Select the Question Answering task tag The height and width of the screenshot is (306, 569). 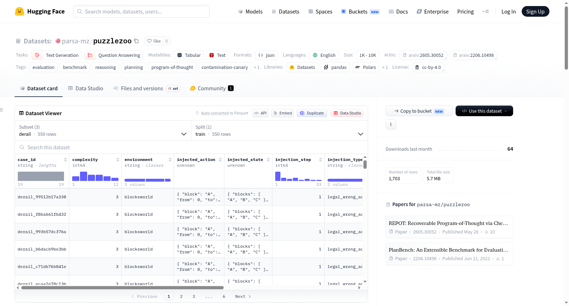pyautogui.click(x=114, y=55)
